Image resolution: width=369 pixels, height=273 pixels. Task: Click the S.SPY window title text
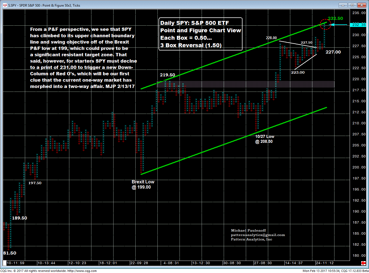(44, 5)
